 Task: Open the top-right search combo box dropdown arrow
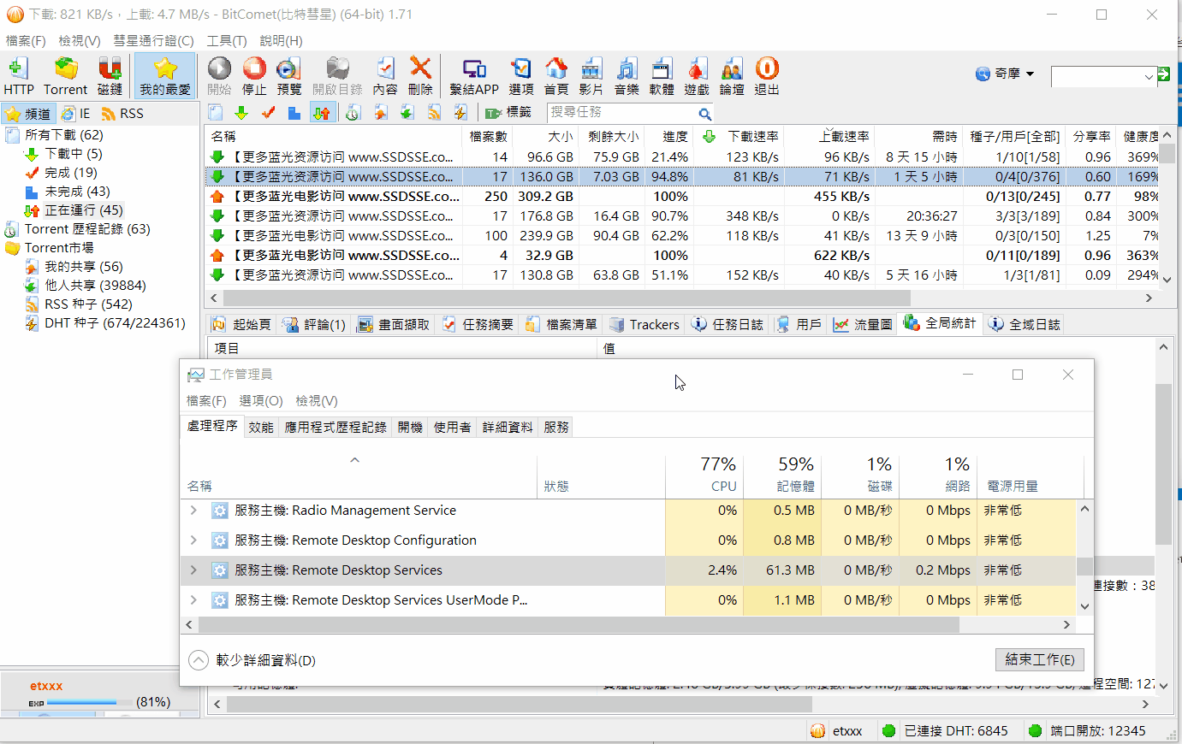pos(1149,77)
